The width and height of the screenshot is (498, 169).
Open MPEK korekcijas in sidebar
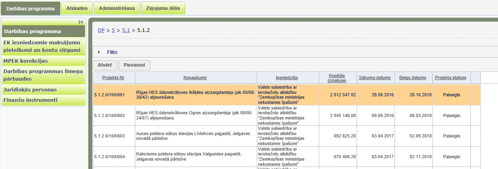[25, 61]
